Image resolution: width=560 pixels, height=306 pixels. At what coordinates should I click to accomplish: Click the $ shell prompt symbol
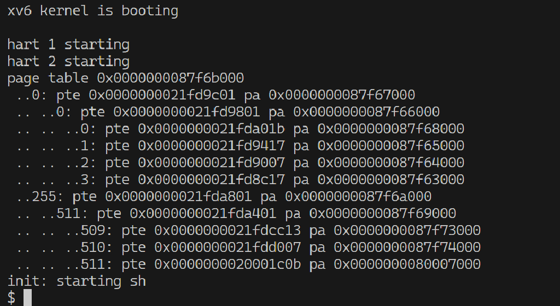point(11,298)
